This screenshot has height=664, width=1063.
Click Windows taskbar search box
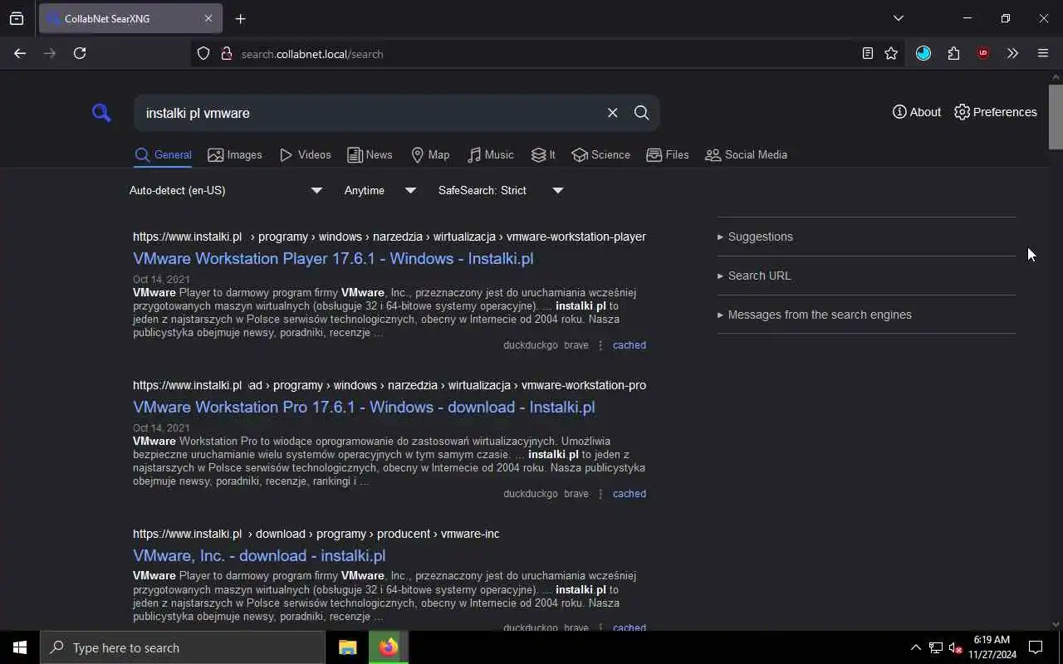tap(183, 647)
